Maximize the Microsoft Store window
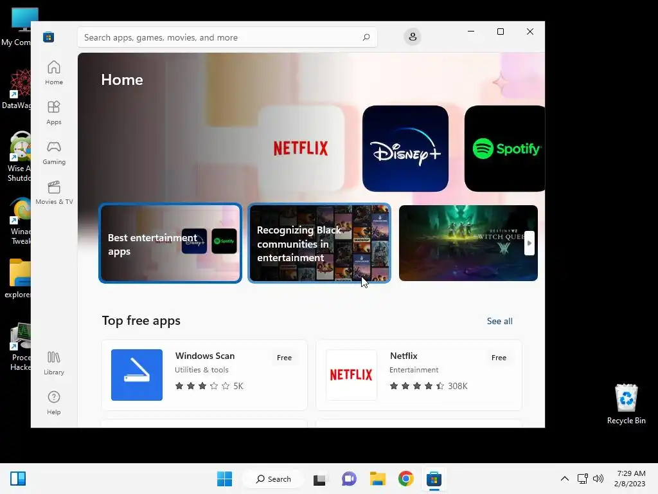The height and width of the screenshot is (494, 658). pyautogui.click(x=500, y=32)
